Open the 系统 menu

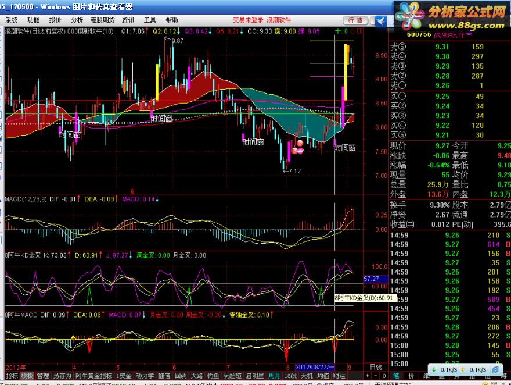[12, 20]
